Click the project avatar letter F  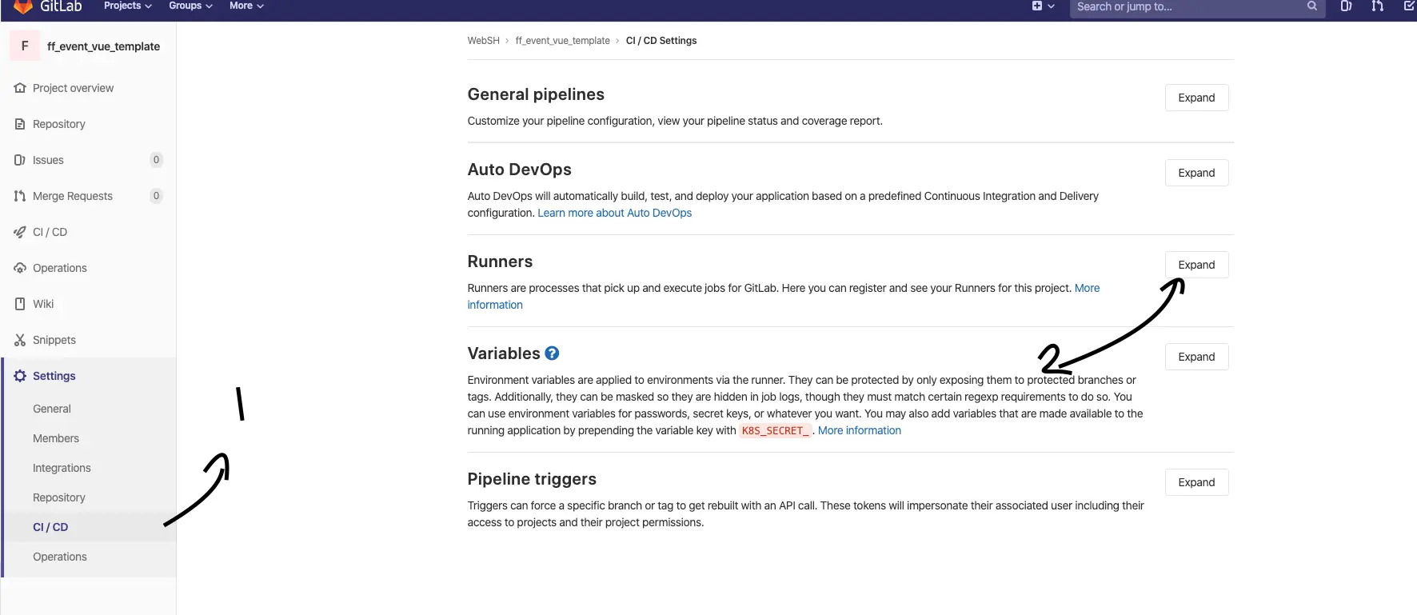click(x=25, y=46)
